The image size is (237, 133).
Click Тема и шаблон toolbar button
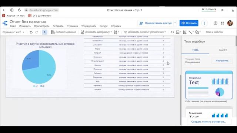(x=214, y=32)
